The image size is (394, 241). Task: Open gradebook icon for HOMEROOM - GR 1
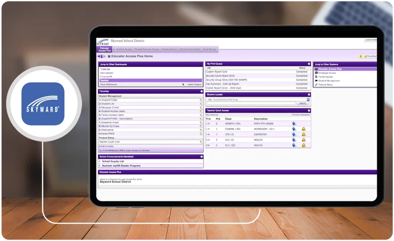point(294,129)
